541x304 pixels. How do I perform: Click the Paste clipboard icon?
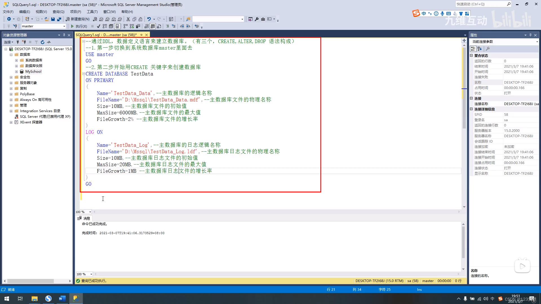point(140,19)
